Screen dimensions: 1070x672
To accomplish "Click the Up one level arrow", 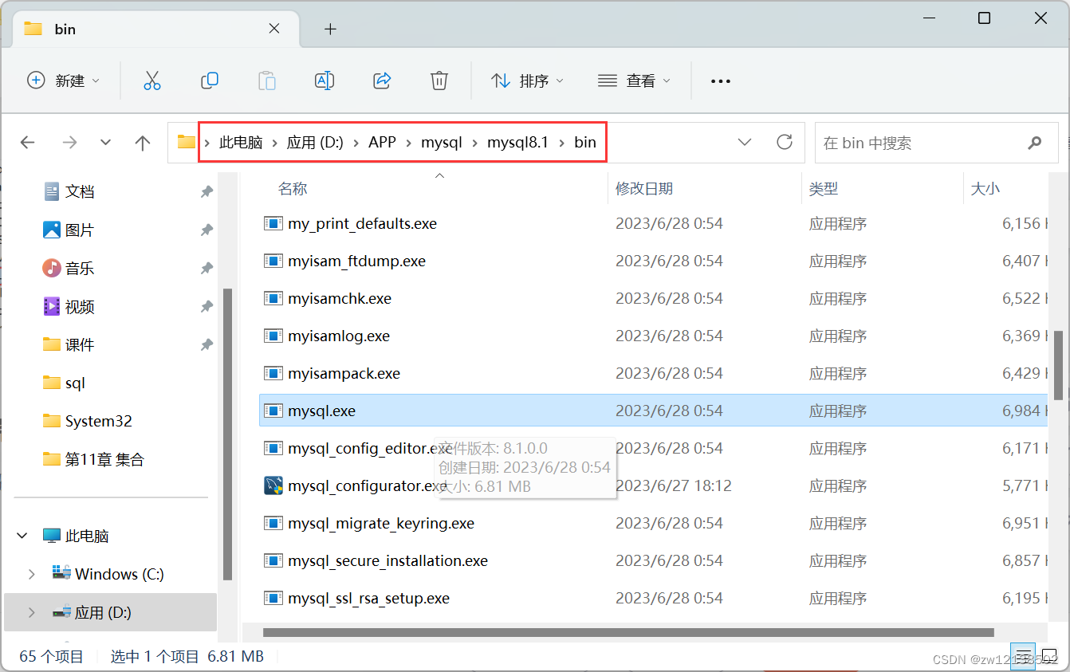I will [x=143, y=143].
